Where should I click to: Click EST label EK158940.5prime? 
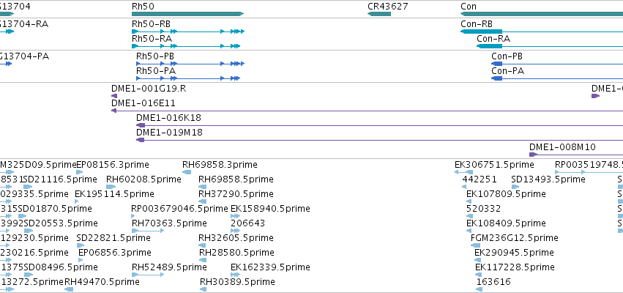[271, 209]
